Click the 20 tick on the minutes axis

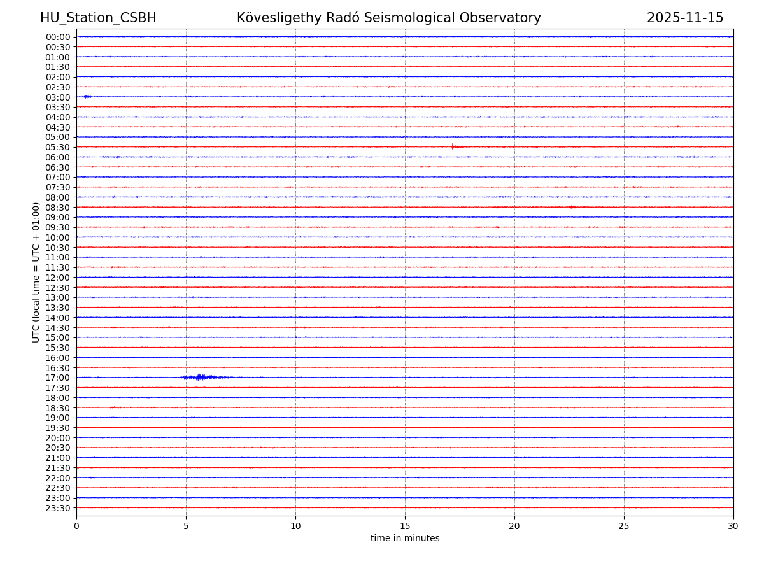click(514, 526)
